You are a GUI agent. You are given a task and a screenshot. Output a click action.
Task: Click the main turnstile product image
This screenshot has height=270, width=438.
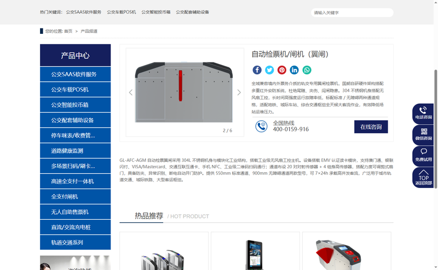tap(184, 92)
